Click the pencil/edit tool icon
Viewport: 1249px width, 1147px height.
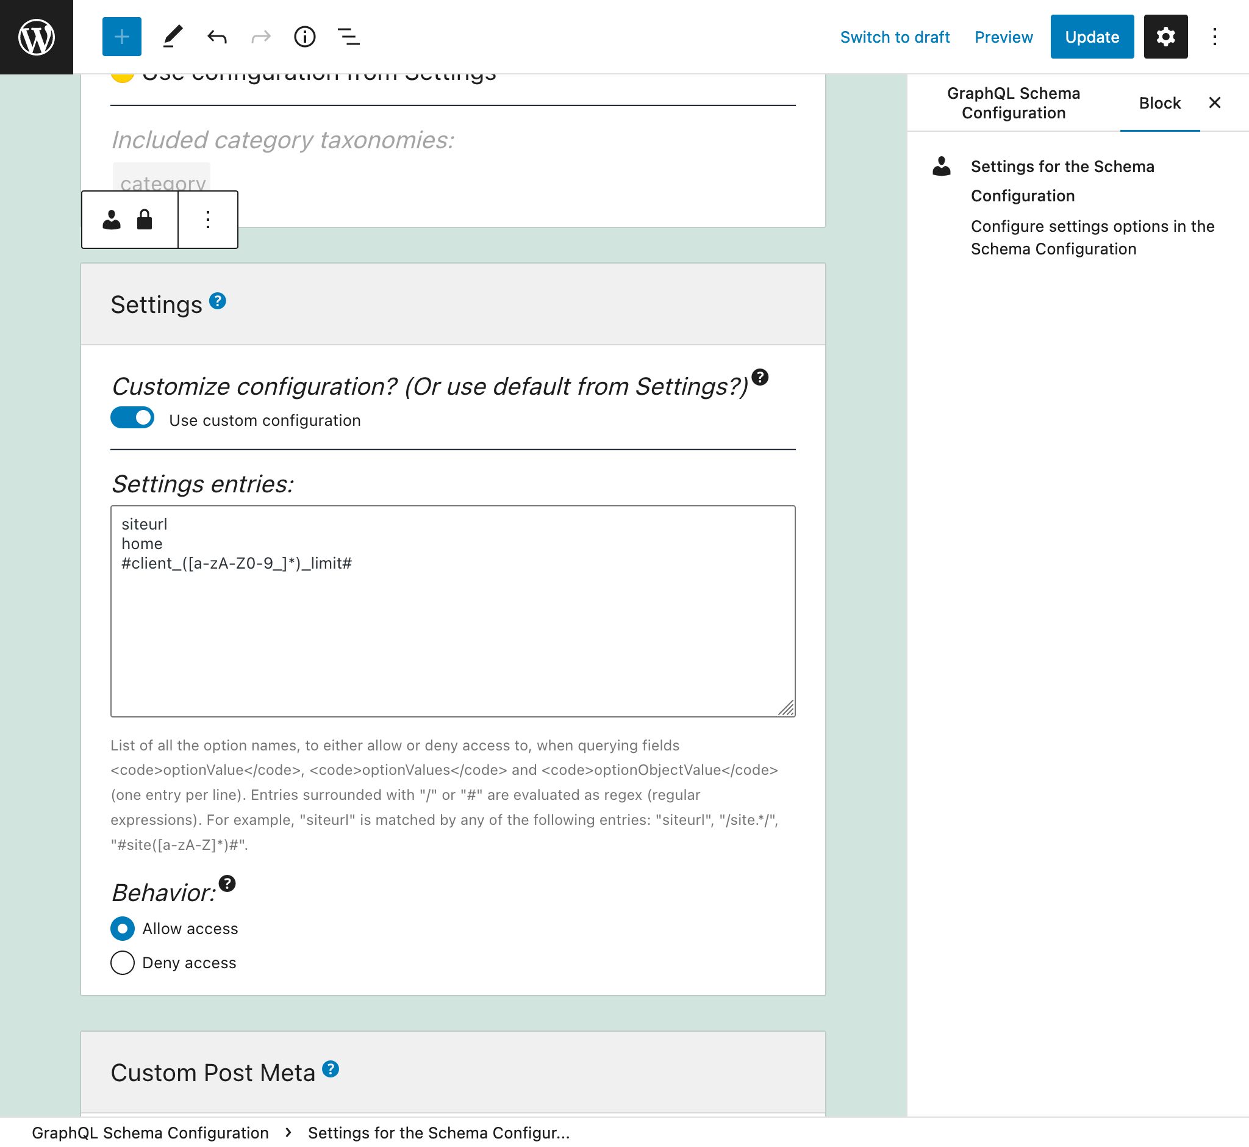point(171,36)
